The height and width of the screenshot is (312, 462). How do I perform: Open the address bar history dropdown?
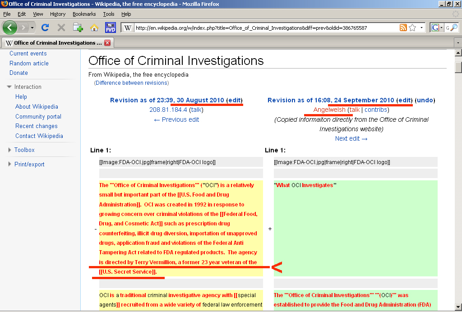point(421,28)
